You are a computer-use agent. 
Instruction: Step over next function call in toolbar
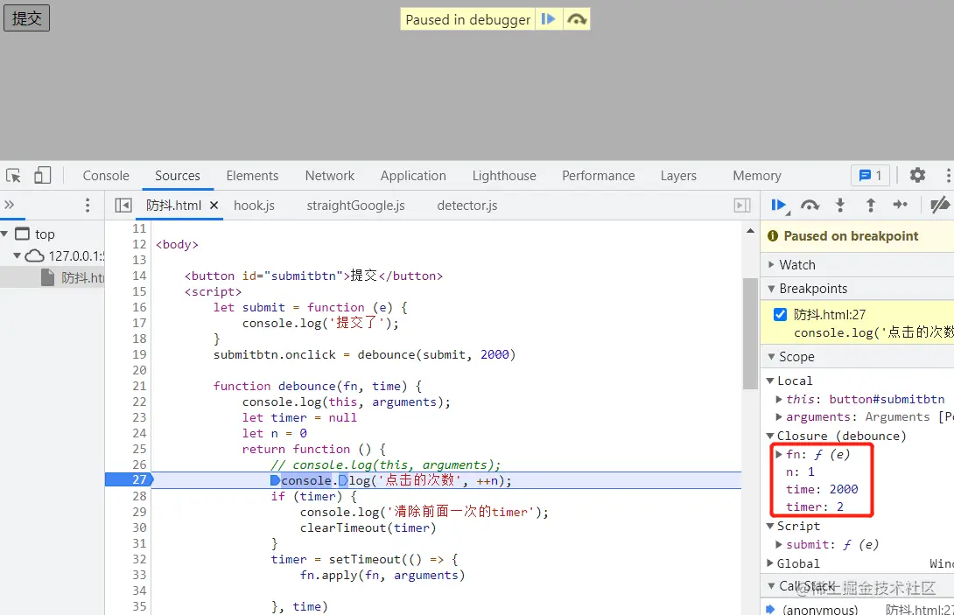coord(810,206)
